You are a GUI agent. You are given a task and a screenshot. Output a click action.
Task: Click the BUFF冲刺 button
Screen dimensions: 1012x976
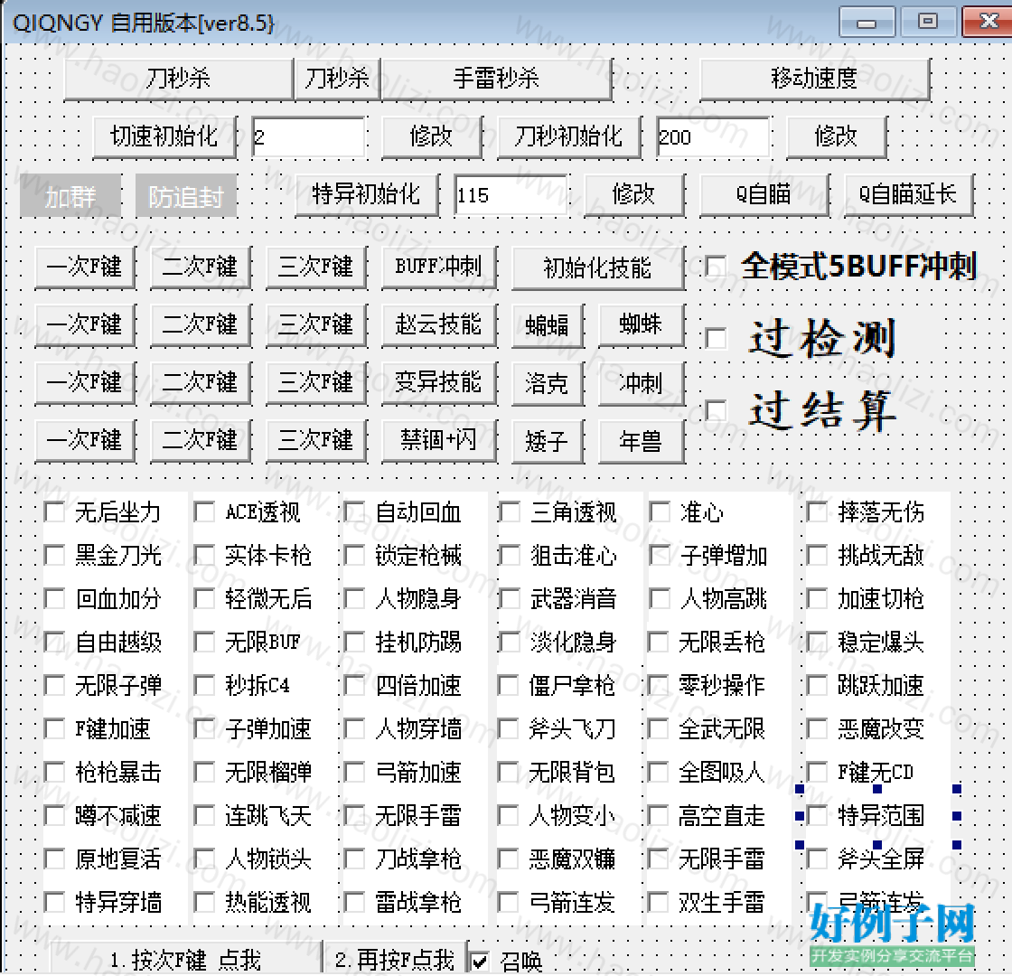point(439,267)
